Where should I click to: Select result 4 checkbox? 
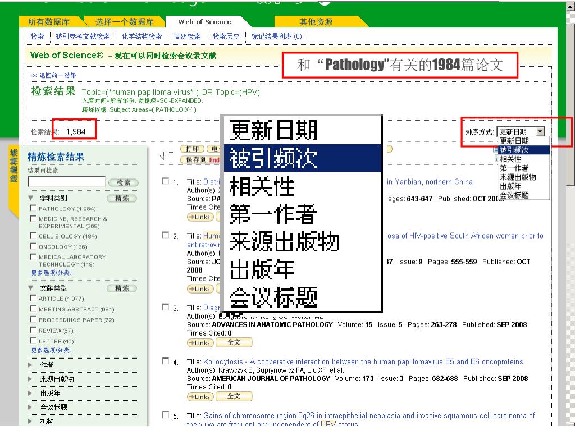pyautogui.click(x=166, y=361)
